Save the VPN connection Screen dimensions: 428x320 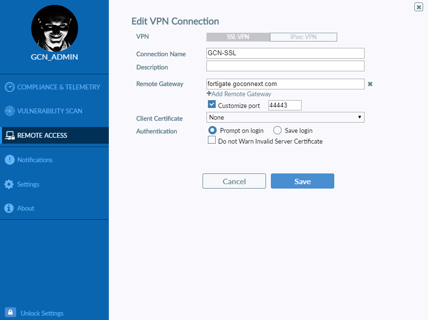tap(303, 181)
